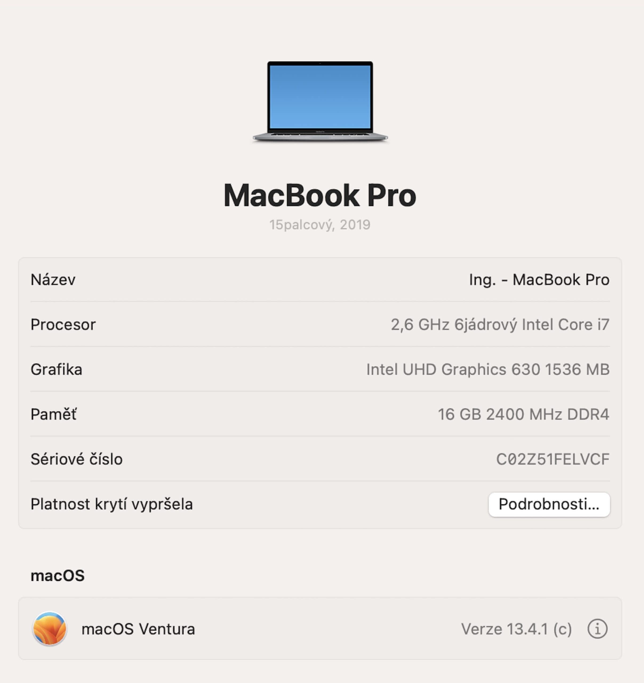Click the macOS Ventura label
The height and width of the screenshot is (683, 644).
(138, 629)
